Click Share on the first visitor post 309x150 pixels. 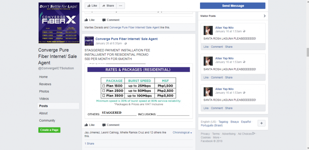tap(229, 47)
